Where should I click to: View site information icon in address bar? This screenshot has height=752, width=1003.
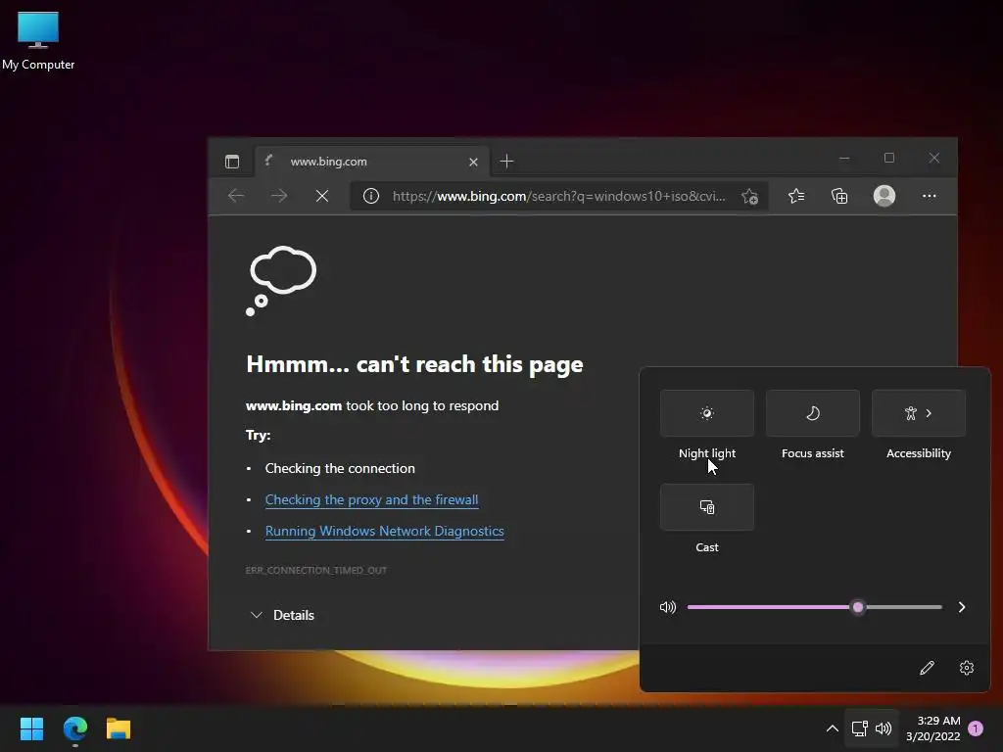point(371,196)
